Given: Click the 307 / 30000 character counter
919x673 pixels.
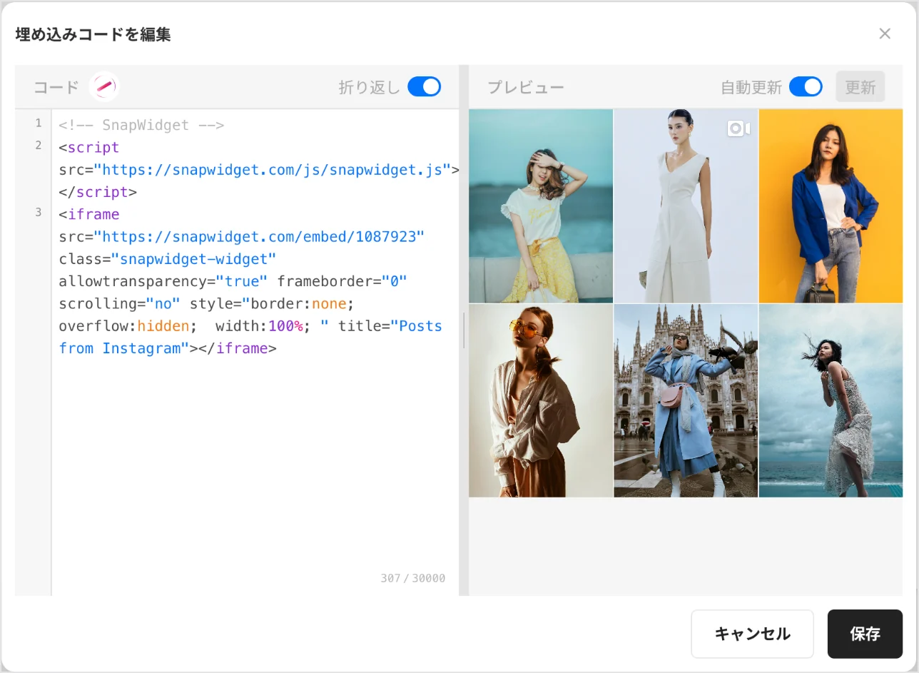Looking at the screenshot, I should pyautogui.click(x=413, y=578).
